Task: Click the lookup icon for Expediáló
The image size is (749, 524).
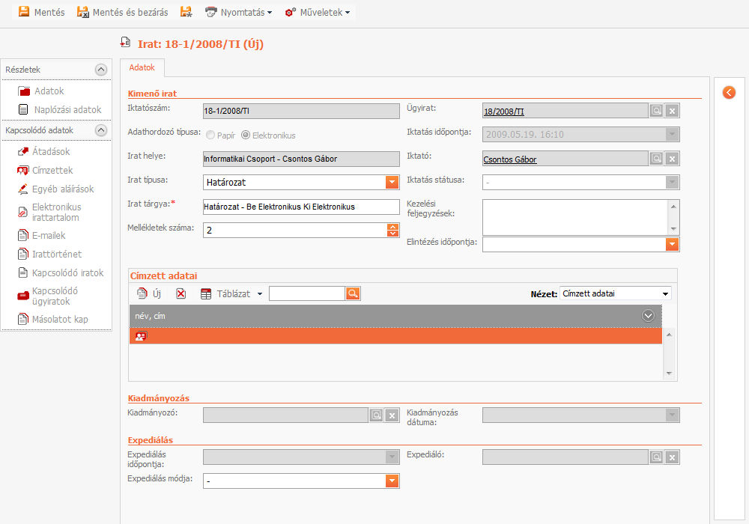Action: (656, 457)
